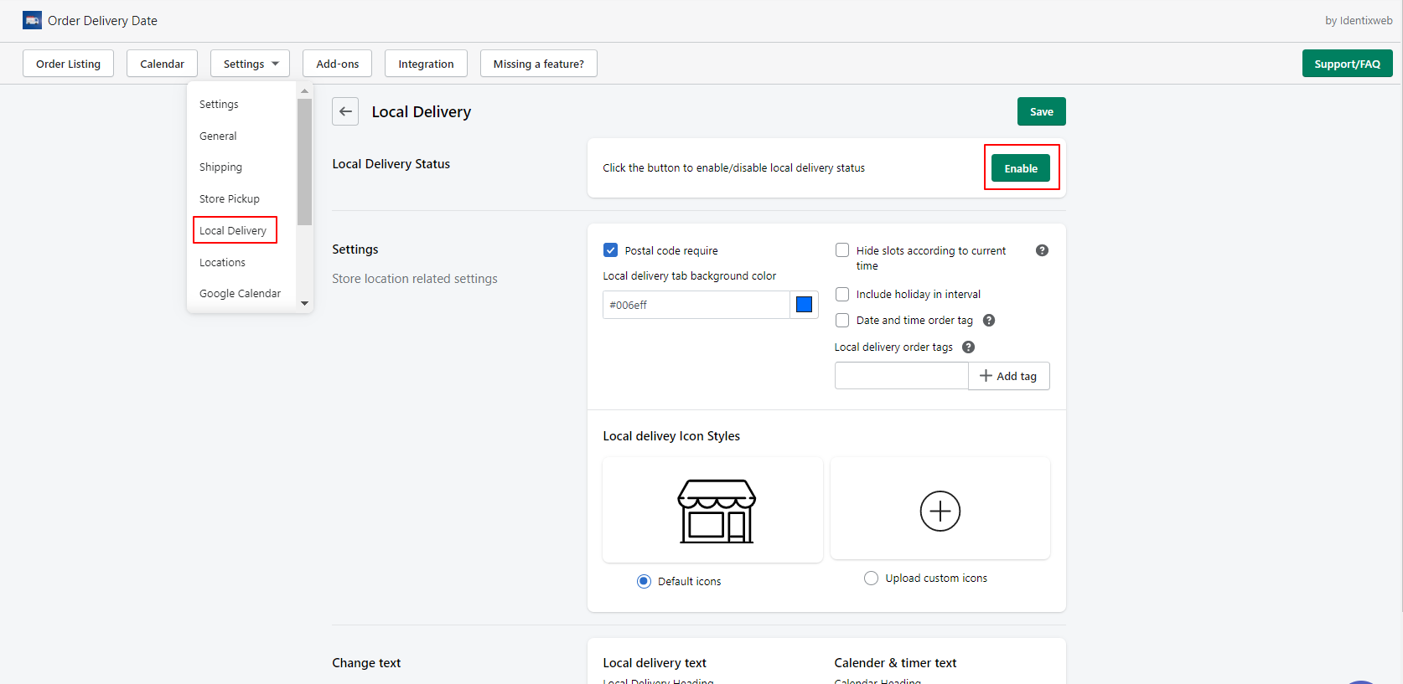Screen dimensions: 1403x684
Task: Click Missing a feature? button
Action: click(538, 64)
